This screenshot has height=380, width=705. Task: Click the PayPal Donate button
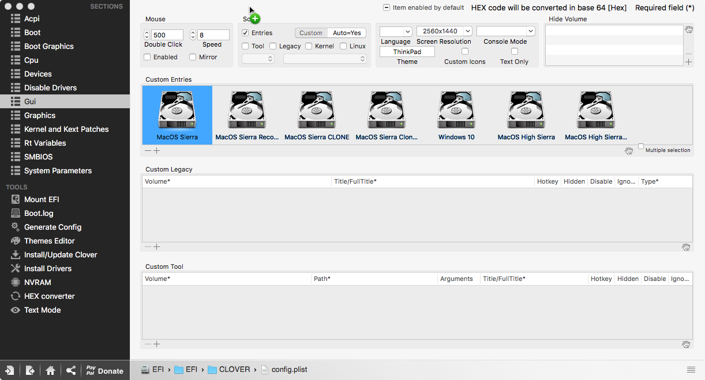tap(104, 370)
